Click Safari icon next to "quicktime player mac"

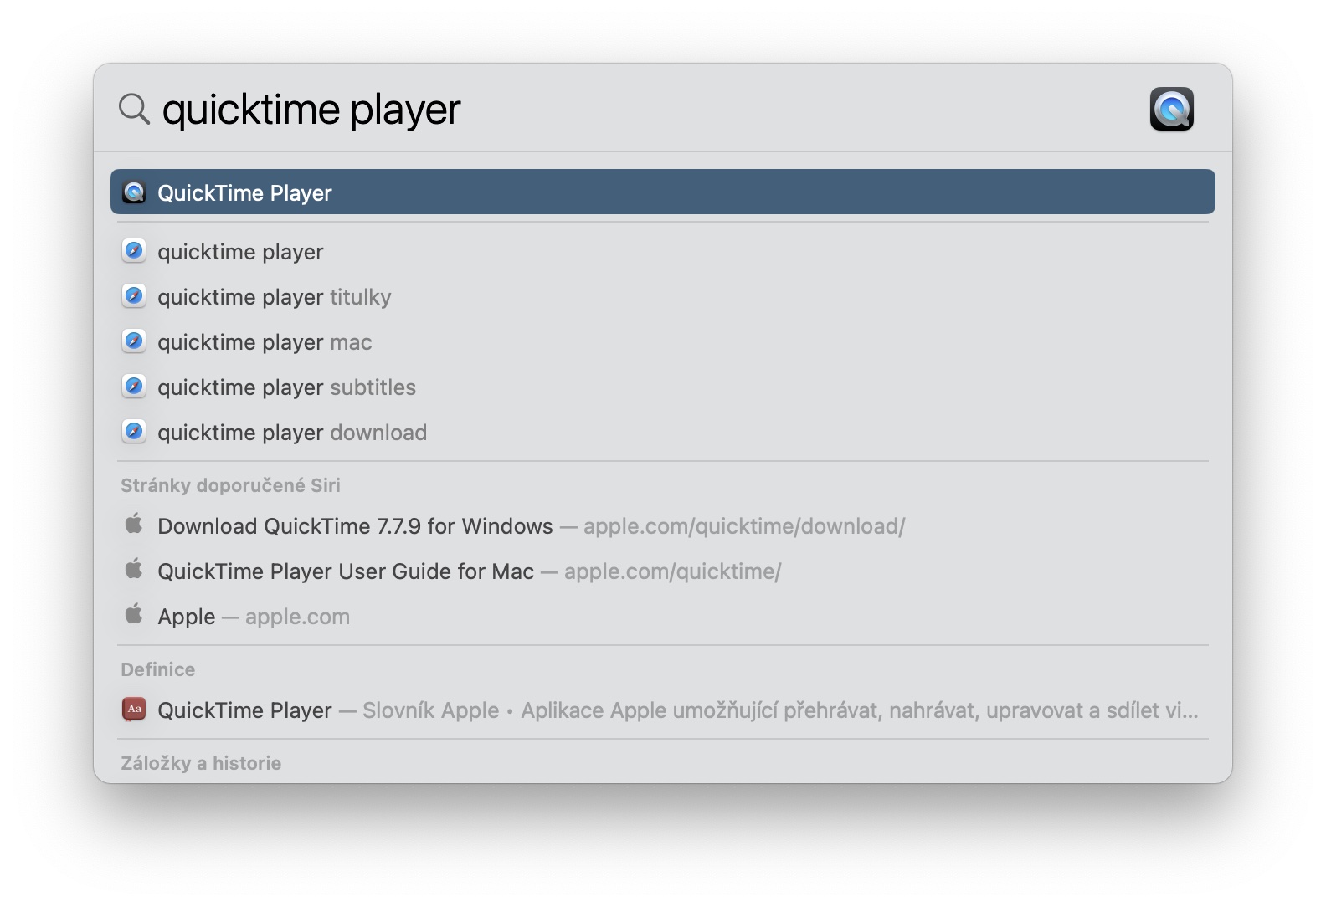coord(134,341)
